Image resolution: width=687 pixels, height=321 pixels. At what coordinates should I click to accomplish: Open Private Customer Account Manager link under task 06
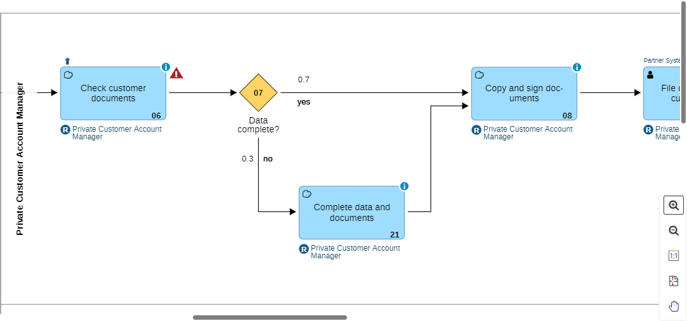click(117, 132)
